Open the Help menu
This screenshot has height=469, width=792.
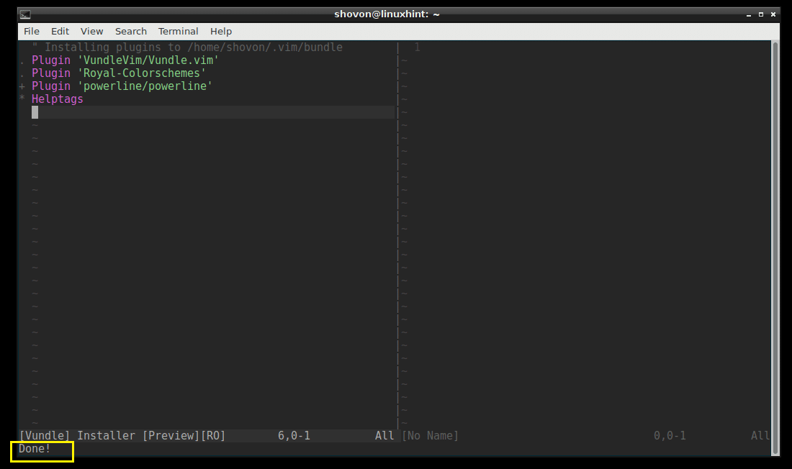click(221, 32)
